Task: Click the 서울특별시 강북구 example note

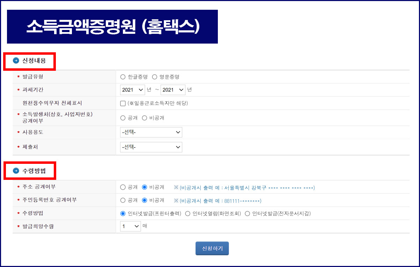Action: pyautogui.click(x=244, y=188)
